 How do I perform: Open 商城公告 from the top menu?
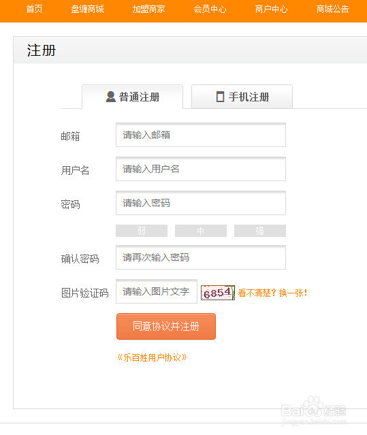(x=332, y=9)
